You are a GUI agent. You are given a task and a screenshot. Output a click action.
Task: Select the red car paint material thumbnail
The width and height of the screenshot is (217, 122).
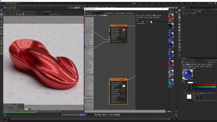click(x=171, y=18)
